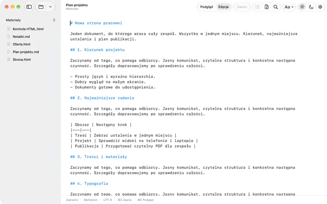
Task: Click file icon next to Kontrola HTML.html
Action: 9,29
